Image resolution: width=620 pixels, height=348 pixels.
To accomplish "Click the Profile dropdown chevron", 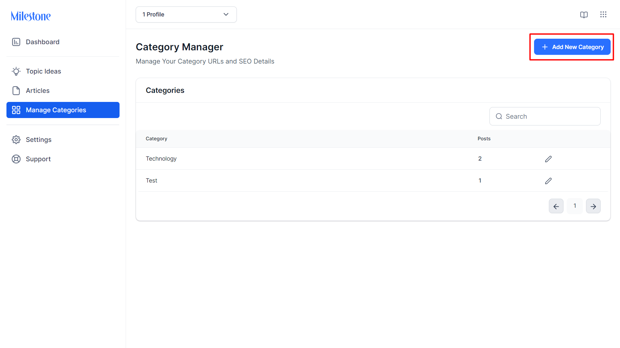I will click(x=226, y=15).
